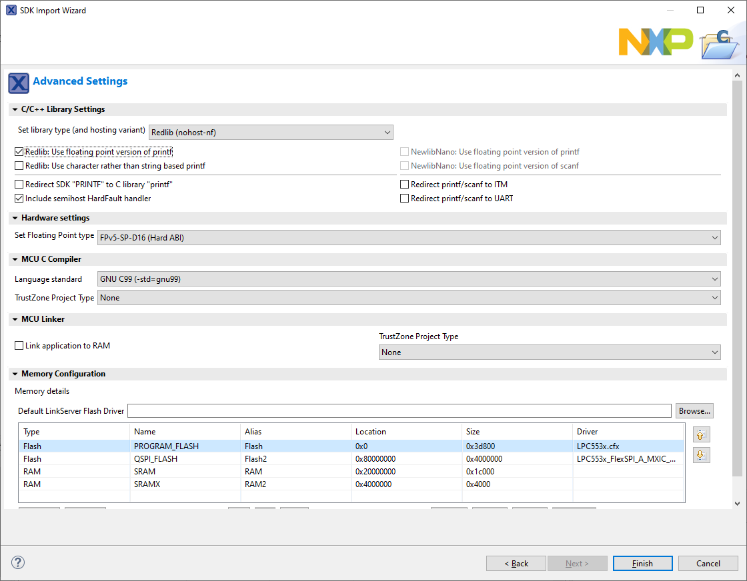Click Browse for flash driver

pos(694,411)
